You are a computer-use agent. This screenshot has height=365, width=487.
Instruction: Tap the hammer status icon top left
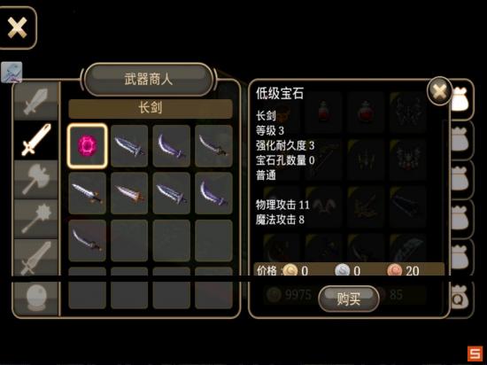coord(12,73)
